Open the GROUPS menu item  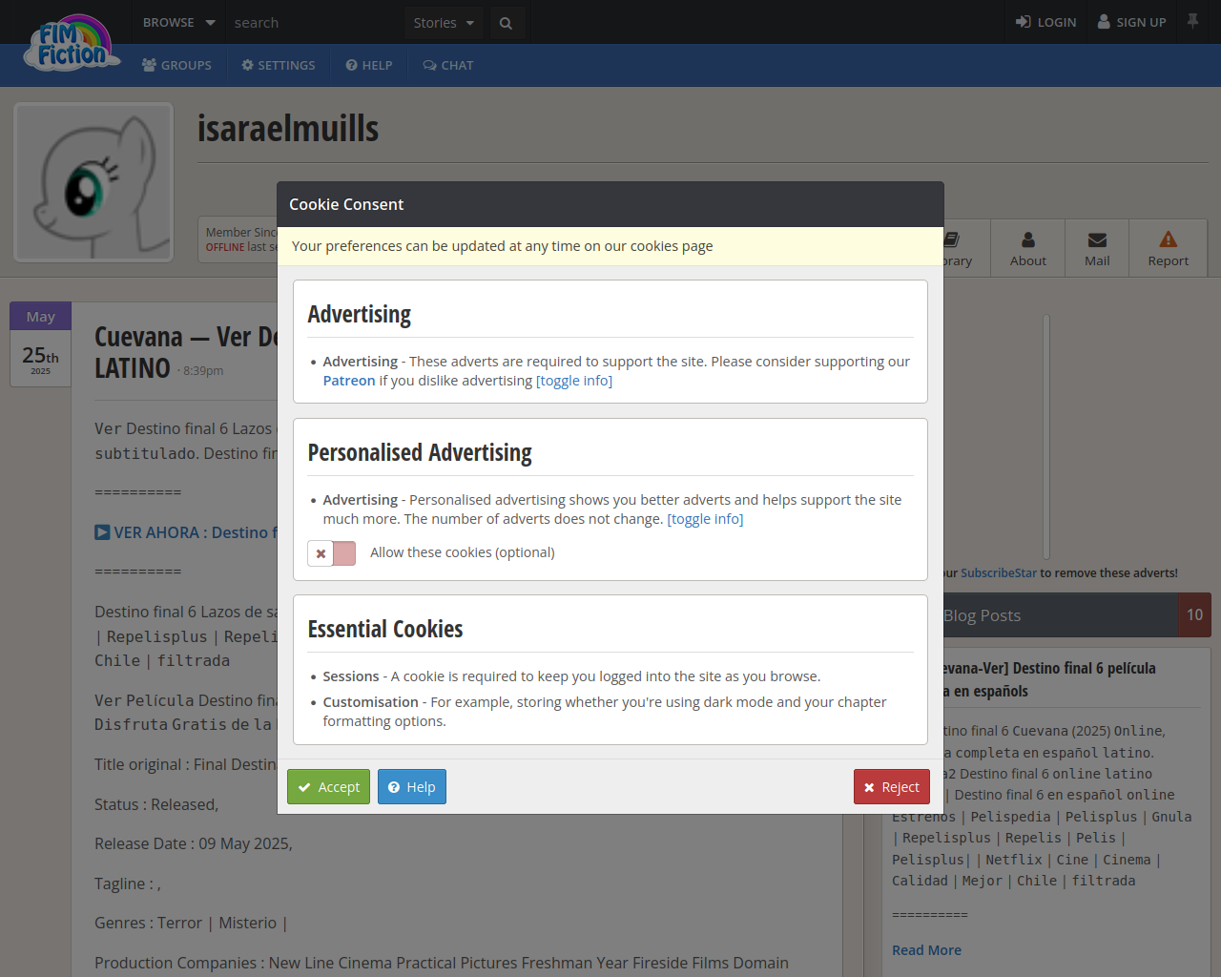[x=176, y=65]
